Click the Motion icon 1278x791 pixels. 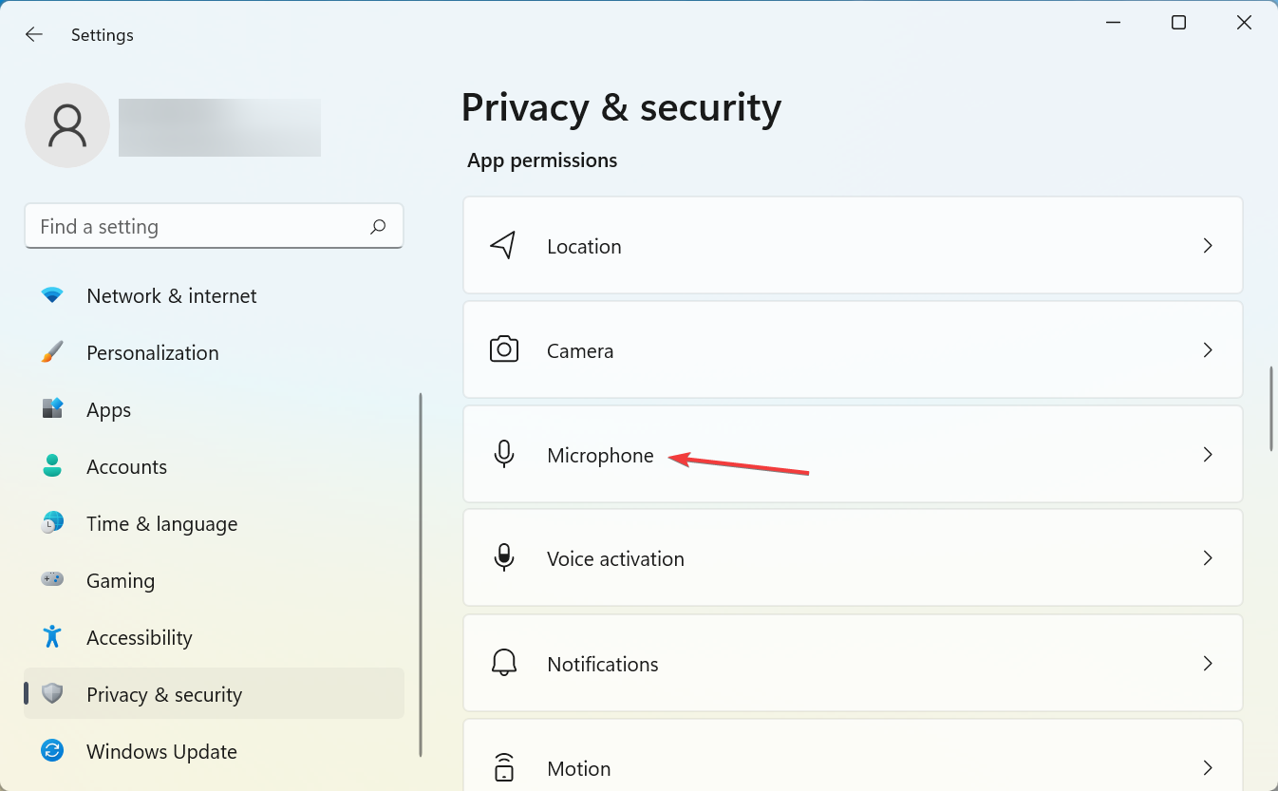tap(504, 766)
